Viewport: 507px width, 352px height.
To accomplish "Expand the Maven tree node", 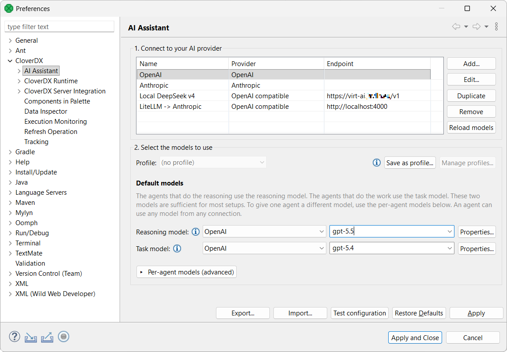I will click(x=10, y=203).
